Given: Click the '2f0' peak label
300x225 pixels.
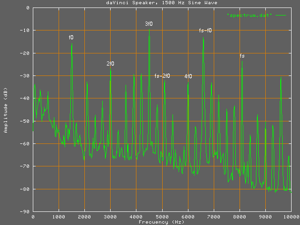Looking at the screenshot, I should (111, 64).
